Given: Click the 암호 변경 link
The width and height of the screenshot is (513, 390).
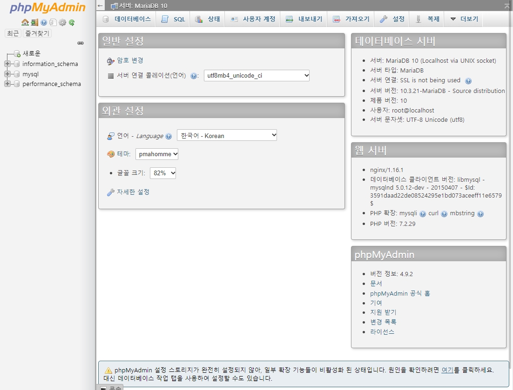Looking at the screenshot, I should (130, 60).
